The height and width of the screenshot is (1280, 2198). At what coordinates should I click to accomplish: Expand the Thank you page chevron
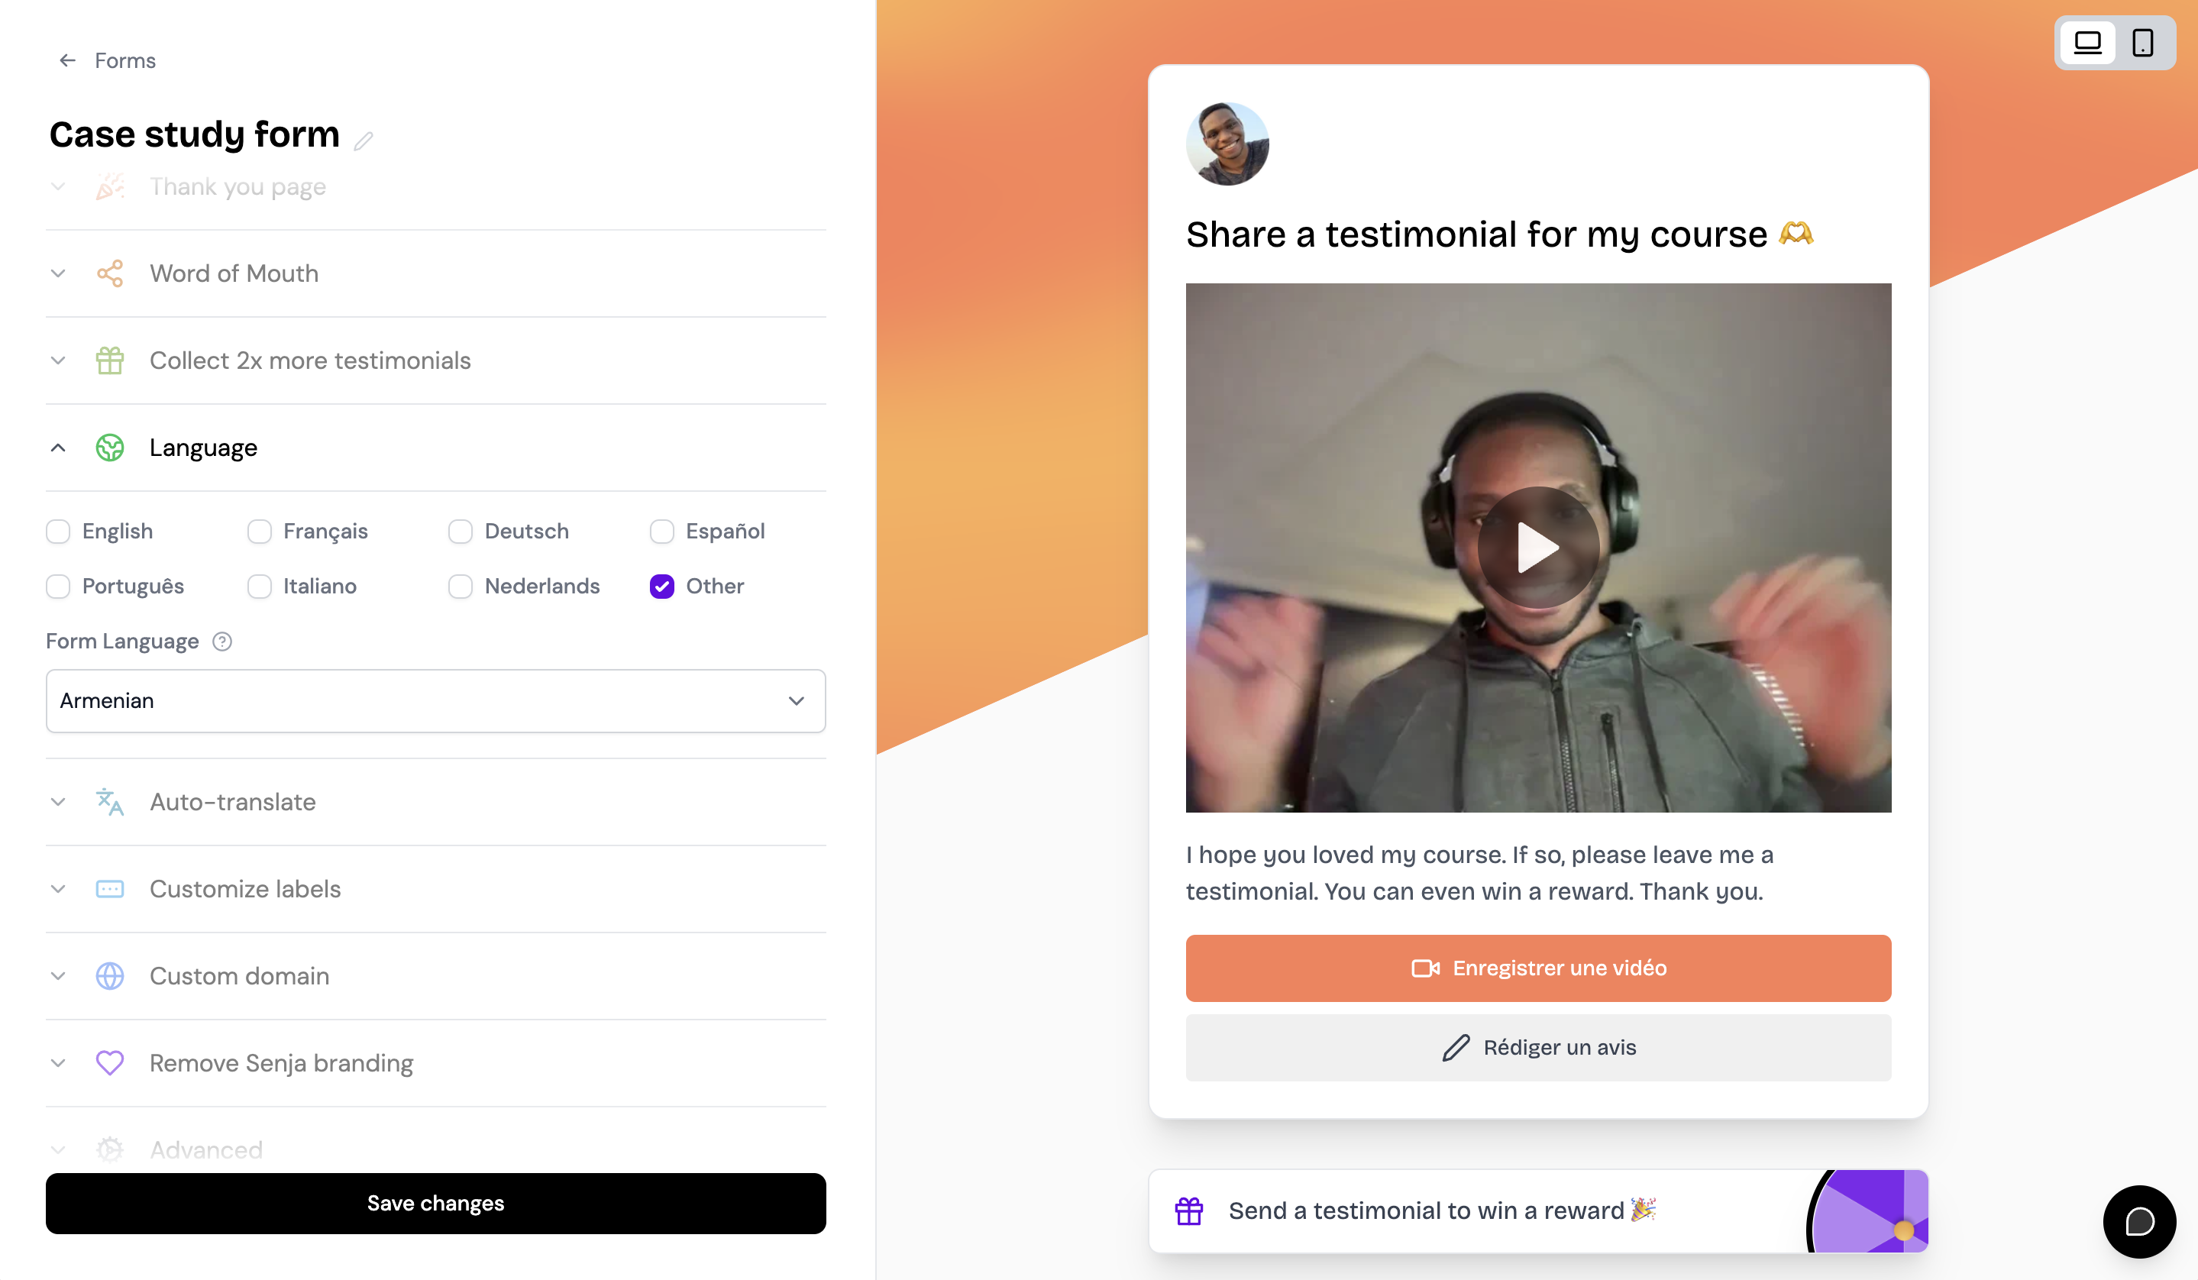[x=59, y=186]
